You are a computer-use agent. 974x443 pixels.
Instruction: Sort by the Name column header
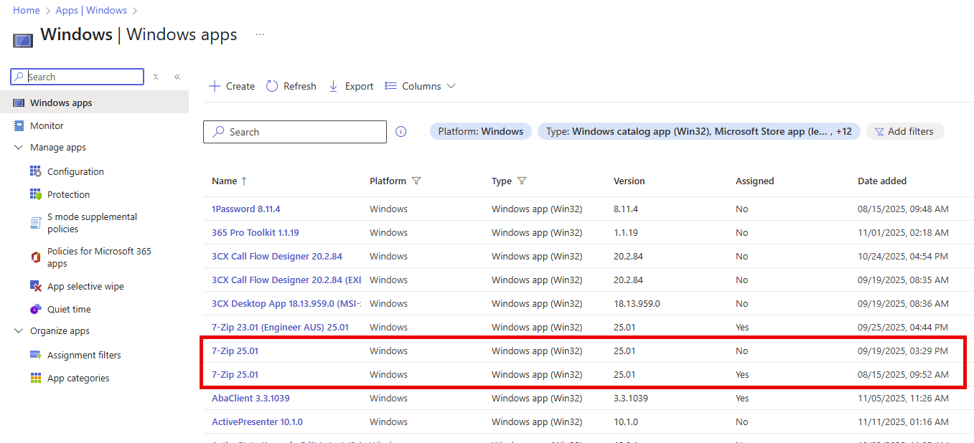pos(224,181)
